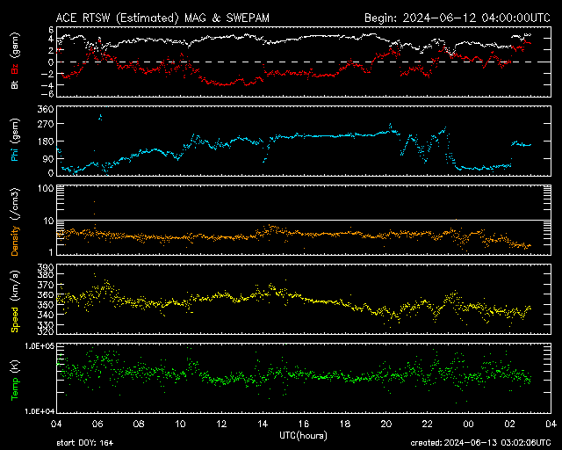Click the '12' hour label on the time axis
Viewport: 562px width, 450px height.
click(x=221, y=425)
